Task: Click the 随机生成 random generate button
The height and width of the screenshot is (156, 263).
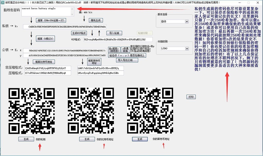Action: (x=96, y=20)
